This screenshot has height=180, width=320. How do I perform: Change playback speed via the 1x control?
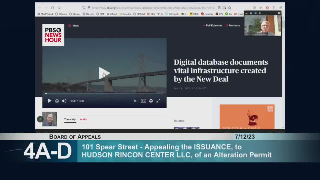[135, 101]
